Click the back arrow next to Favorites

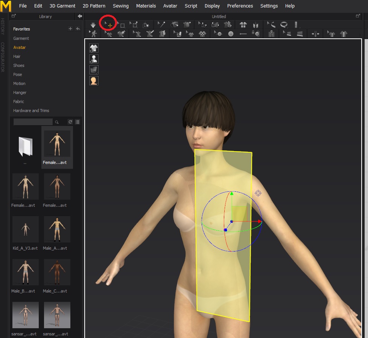78,29
